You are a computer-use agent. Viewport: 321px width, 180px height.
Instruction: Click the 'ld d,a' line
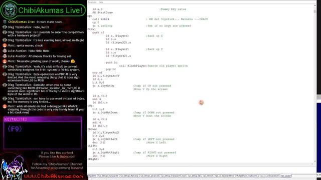pyautogui.click(x=97, y=79)
